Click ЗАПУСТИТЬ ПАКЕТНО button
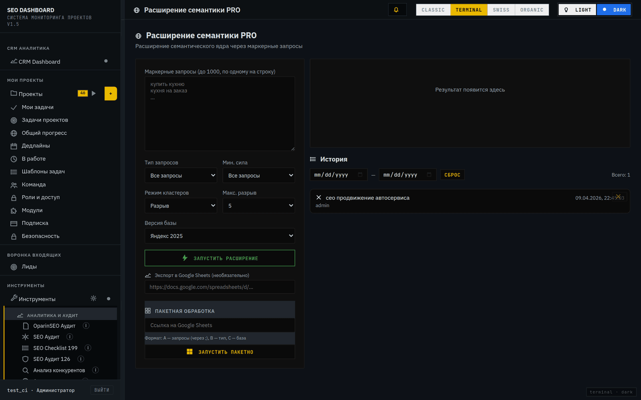This screenshot has width=641, height=400. tap(220, 352)
